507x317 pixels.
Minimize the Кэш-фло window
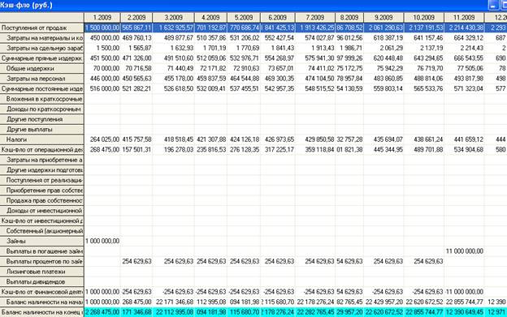click(x=493, y=5)
